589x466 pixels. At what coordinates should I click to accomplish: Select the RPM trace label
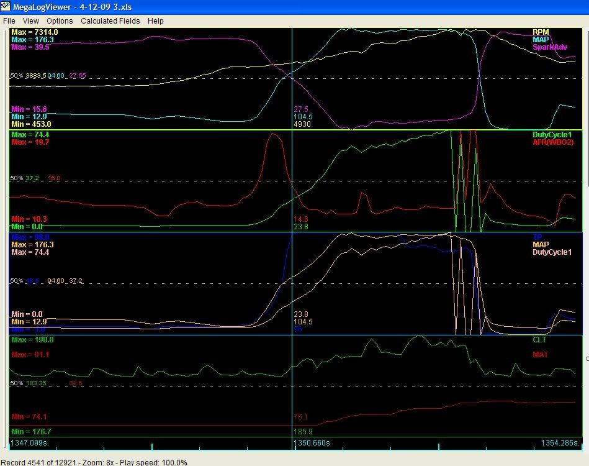541,32
